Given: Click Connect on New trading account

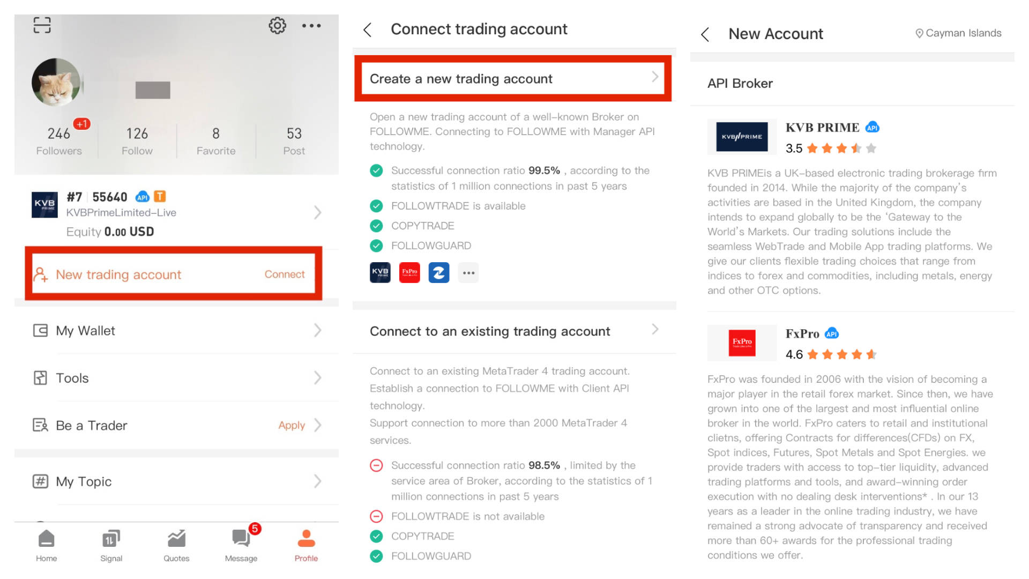Looking at the screenshot, I should pyautogui.click(x=285, y=274).
